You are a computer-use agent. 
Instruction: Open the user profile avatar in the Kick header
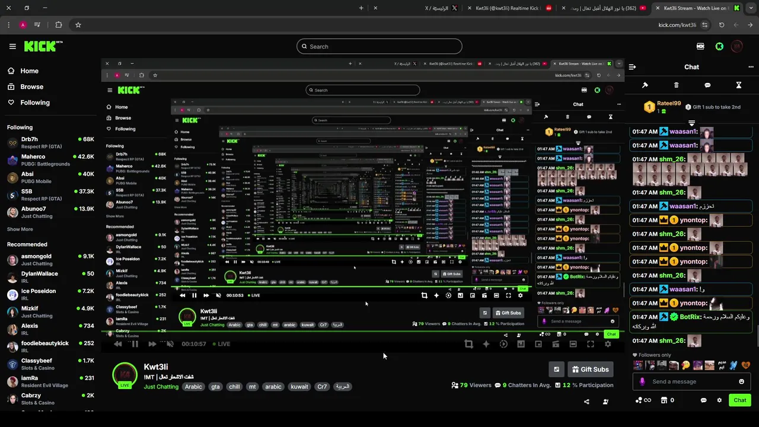coord(737,46)
